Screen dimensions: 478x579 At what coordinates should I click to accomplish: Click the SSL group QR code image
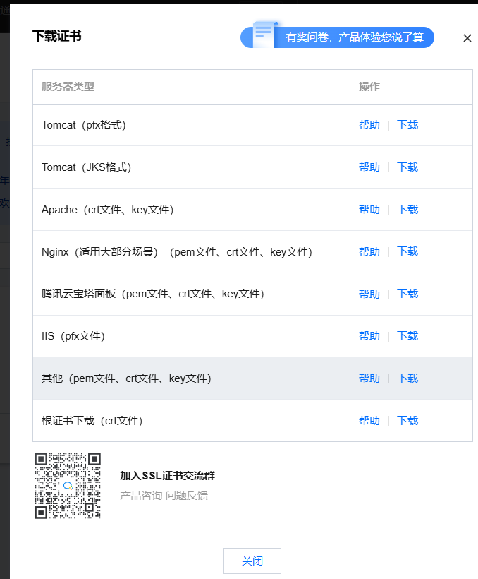click(x=68, y=486)
